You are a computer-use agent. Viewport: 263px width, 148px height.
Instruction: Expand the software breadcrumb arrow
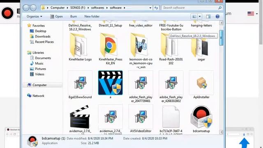[125, 8]
